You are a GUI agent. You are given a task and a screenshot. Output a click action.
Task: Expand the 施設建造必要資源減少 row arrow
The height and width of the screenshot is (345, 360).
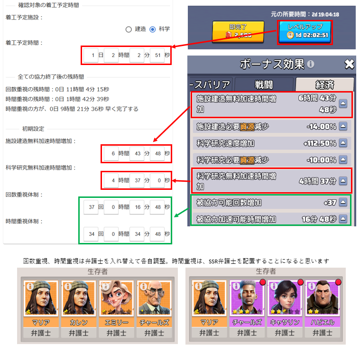343,126
